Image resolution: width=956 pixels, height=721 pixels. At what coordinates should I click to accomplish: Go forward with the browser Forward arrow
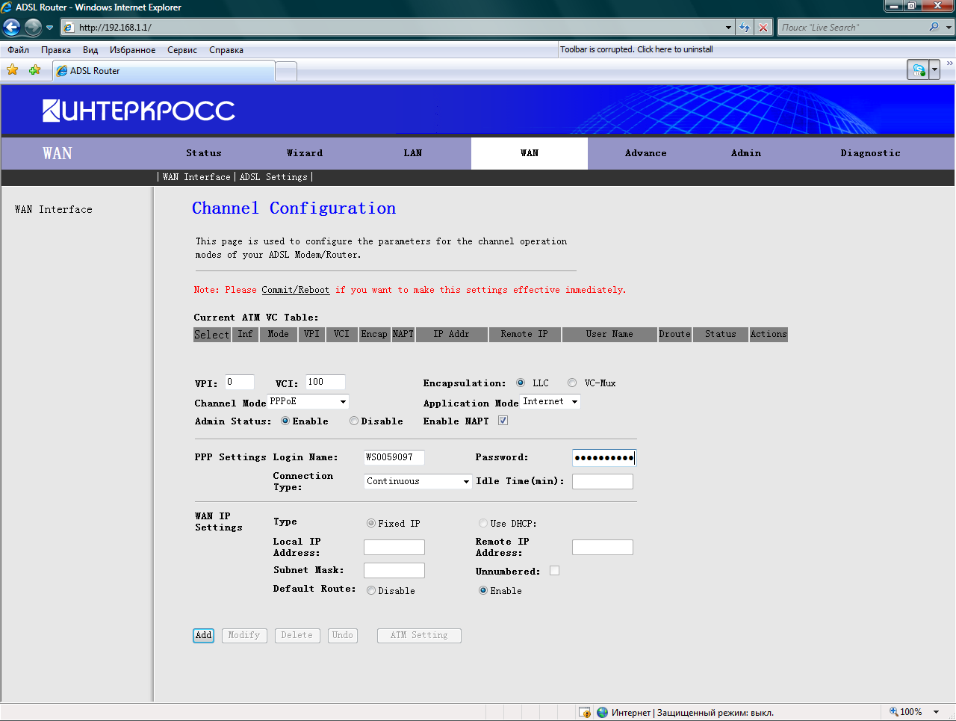click(33, 28)
